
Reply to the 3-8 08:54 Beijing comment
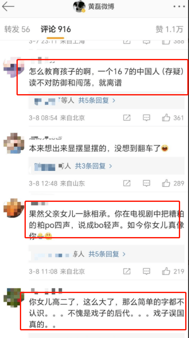[x=147, y=118]
